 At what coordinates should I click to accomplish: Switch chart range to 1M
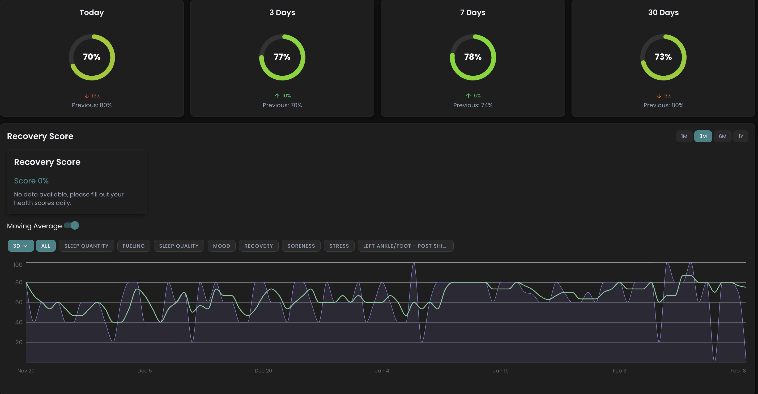(x=684, y=136)
